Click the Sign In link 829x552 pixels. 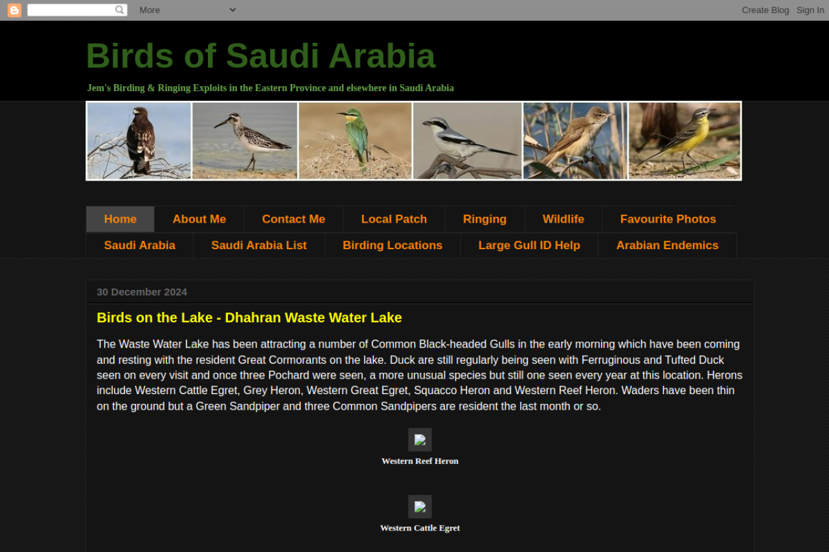coord(810,10)
